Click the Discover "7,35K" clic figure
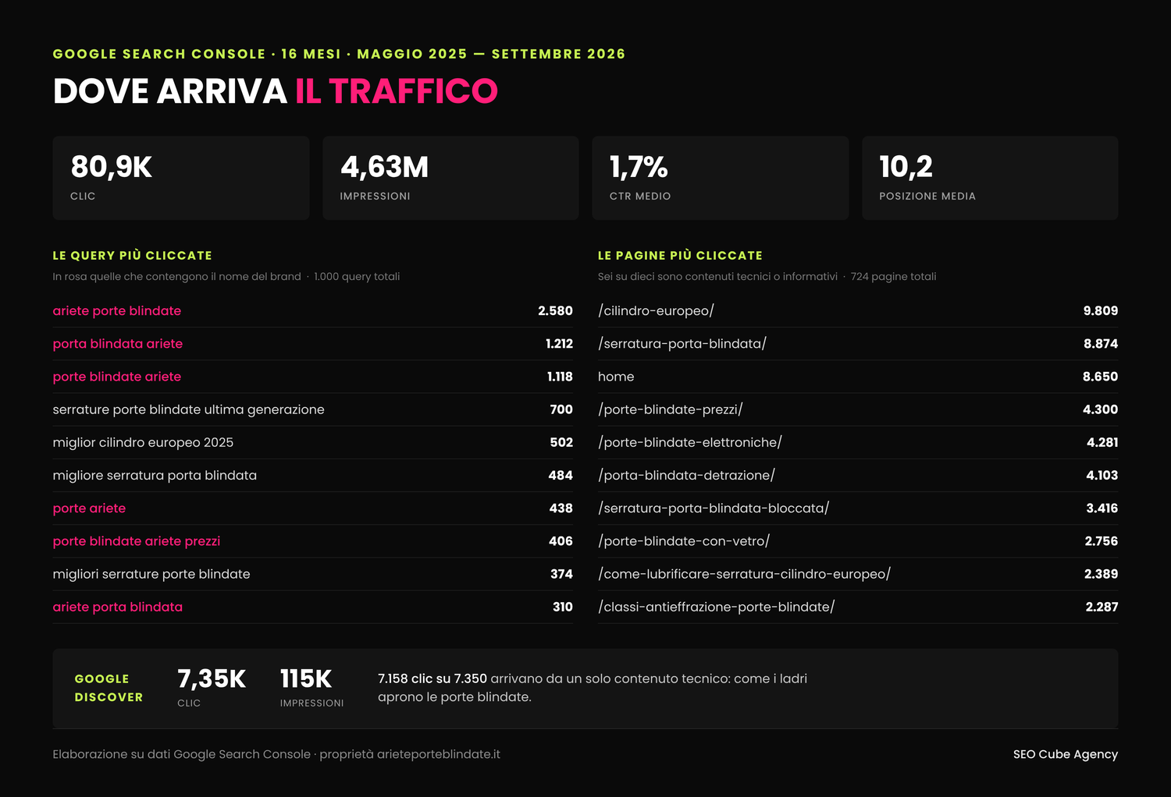Image resolution: width=1171 pixels, height=797 pixels. tap(212, 678)
